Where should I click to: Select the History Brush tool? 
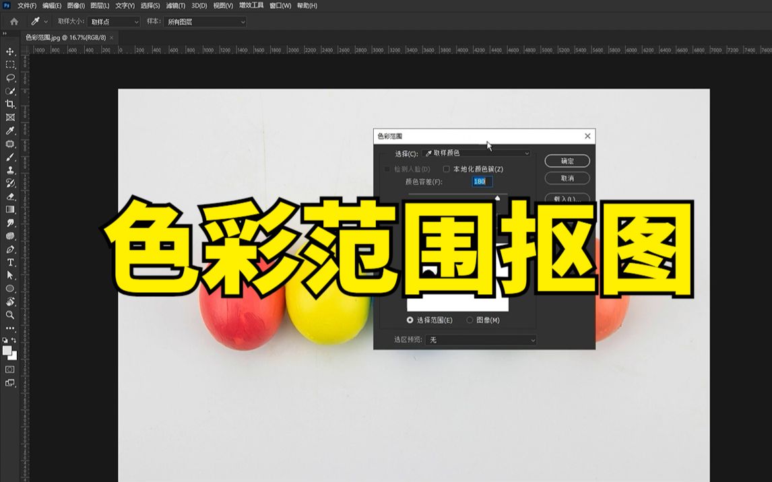[x=10, y=184]
